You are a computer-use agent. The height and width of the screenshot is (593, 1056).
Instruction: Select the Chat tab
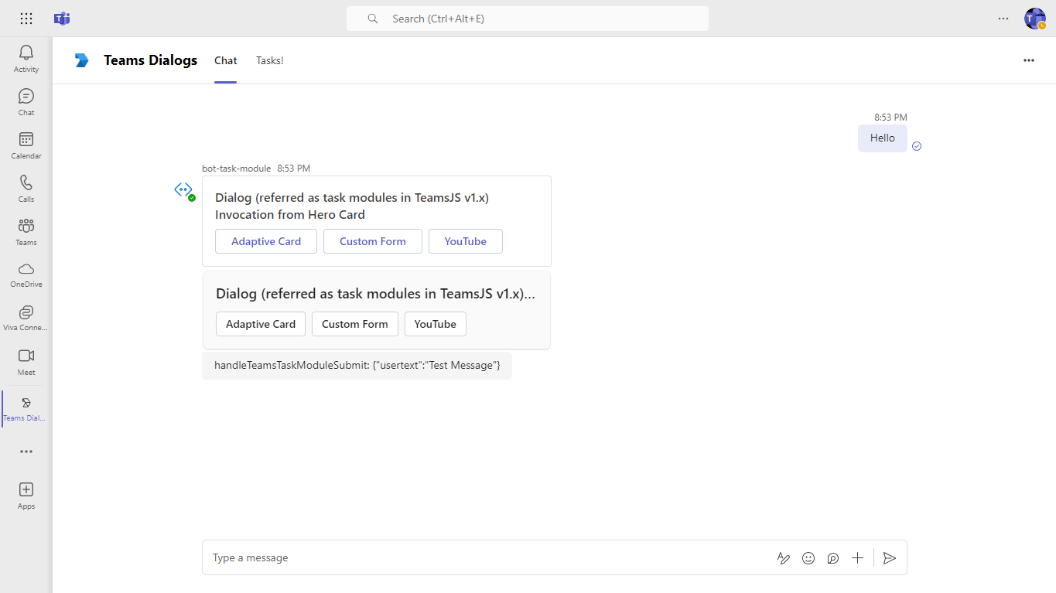point(225,60)
